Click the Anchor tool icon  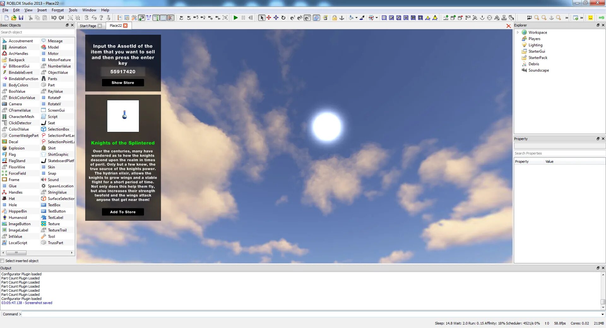point(342,18)
